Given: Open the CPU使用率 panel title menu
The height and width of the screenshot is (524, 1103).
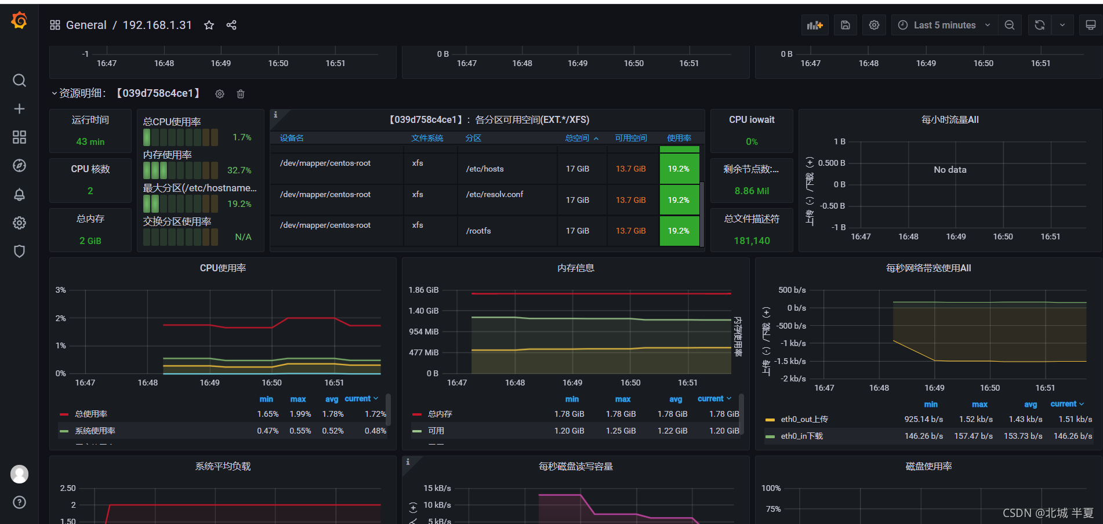Looking at the screenshot, I should click(x=223, y=268).
